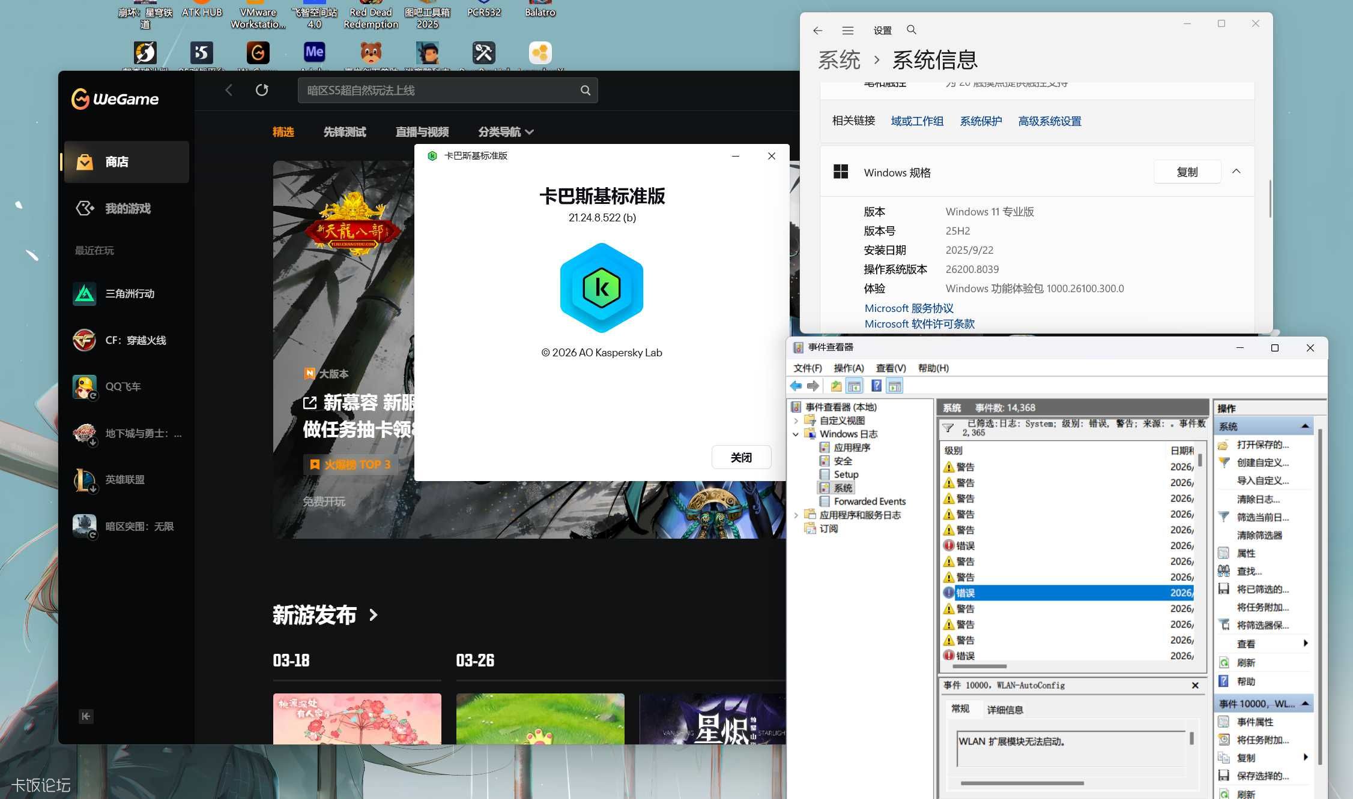Viewport: 1353px width, 799px height.
Task: Collapse WeGame sidebar using bottom arrow icon
Action: (86, 716)
